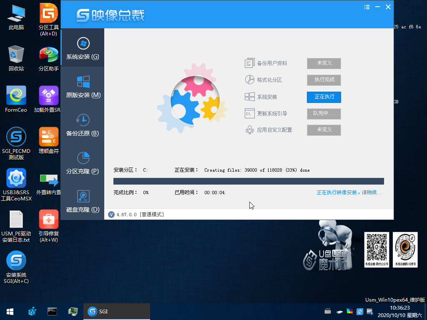
Task: Open the list menu at top right
Action: point(367,7)
